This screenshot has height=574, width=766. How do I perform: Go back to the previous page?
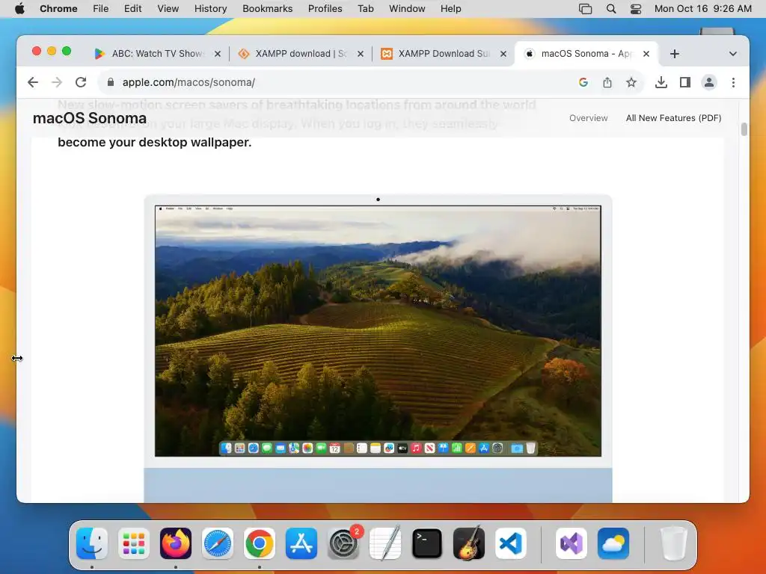(33, 82)
